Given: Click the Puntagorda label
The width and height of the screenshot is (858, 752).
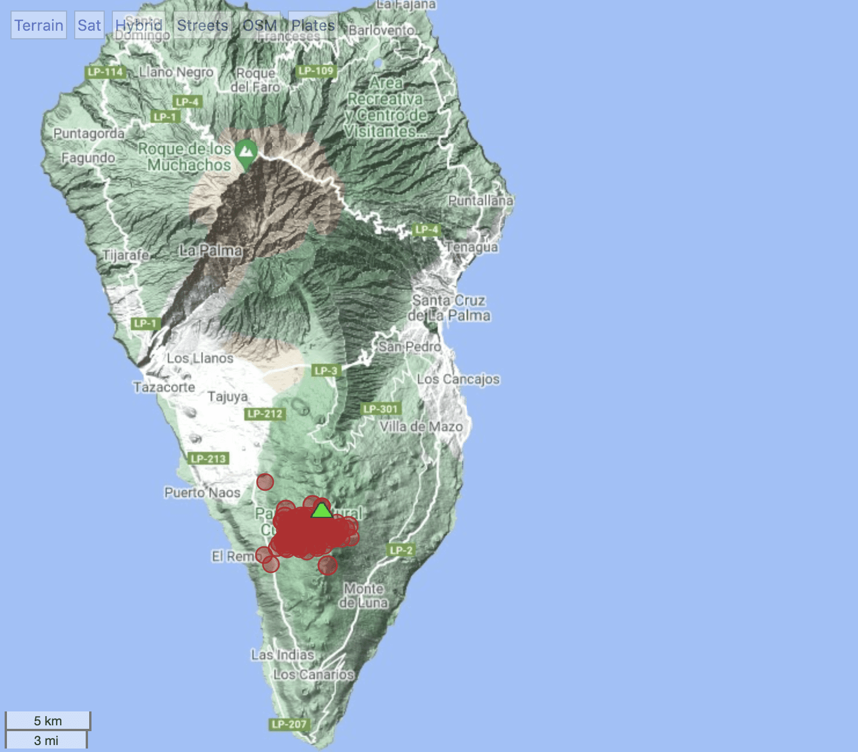Looking at the screenshot, I should click(x=89, y=133).
